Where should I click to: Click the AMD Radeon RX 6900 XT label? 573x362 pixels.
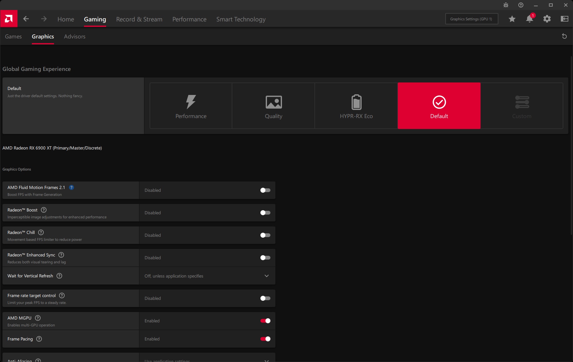point(52,148)
